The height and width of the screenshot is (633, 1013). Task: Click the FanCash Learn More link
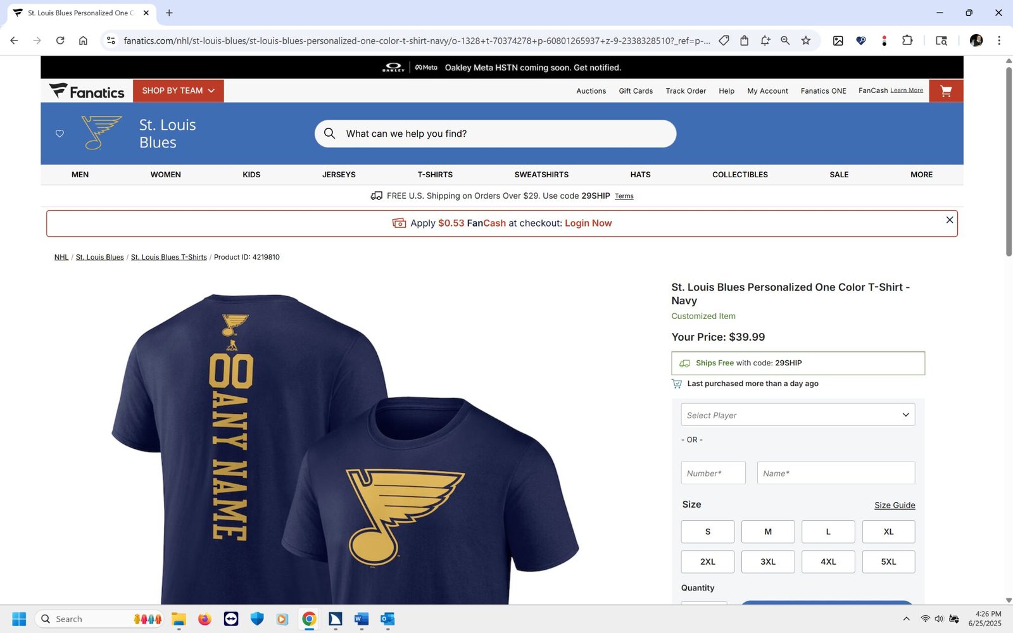[x=907, y=91]
